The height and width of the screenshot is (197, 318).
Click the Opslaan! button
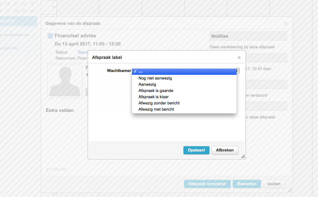(x=196, y=150)
